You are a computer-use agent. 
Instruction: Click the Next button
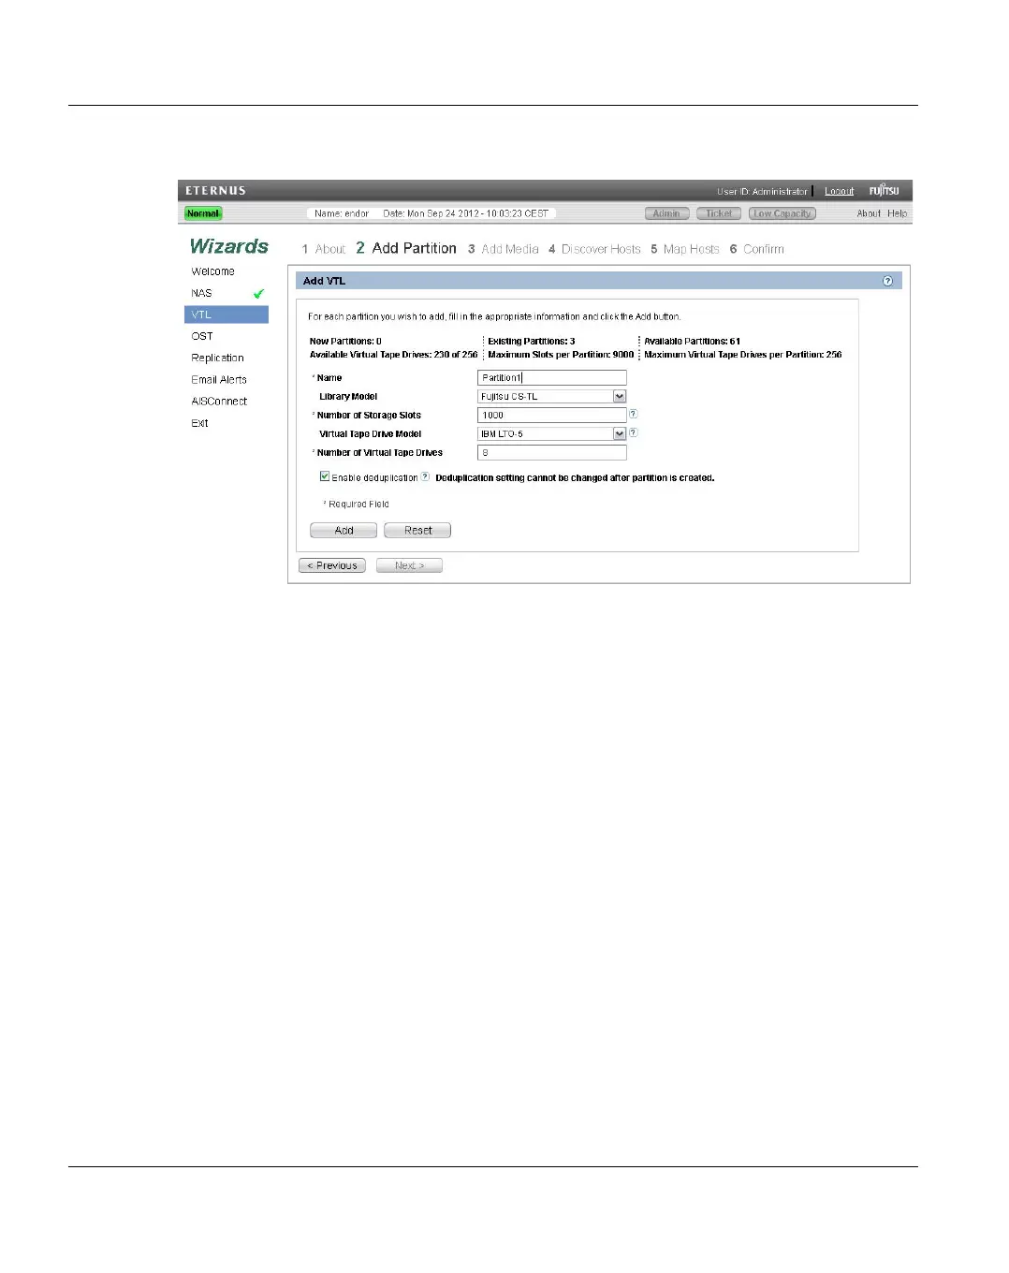[409, 565]
